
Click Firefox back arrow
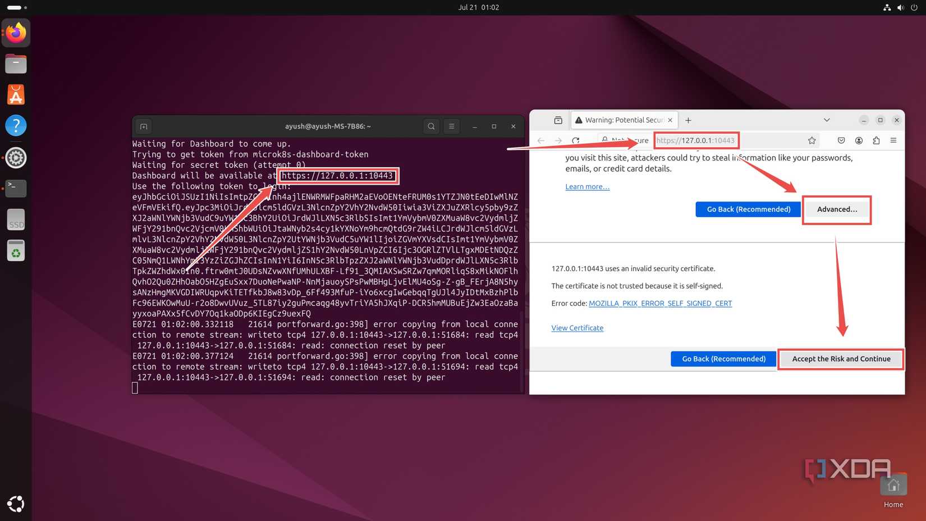click(x=541, y=140)
